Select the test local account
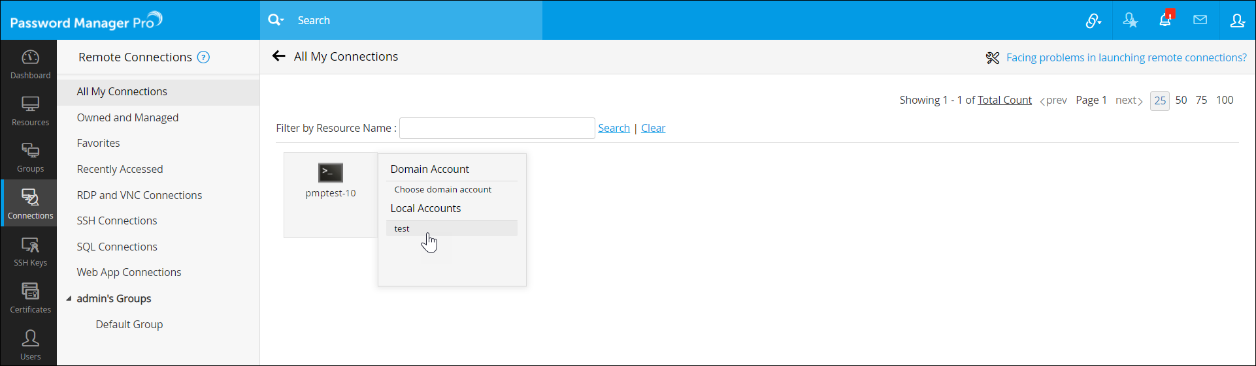1256x366 pixels. tap(452, 228)
